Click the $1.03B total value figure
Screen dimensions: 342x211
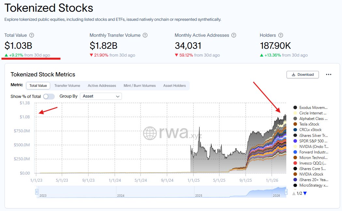18,46
